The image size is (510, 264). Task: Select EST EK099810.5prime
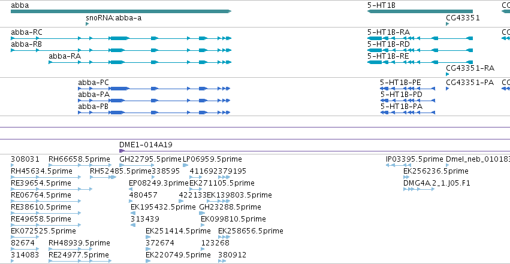tap(233, 219)
